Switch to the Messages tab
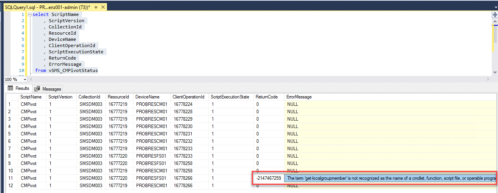 [48, 89]
